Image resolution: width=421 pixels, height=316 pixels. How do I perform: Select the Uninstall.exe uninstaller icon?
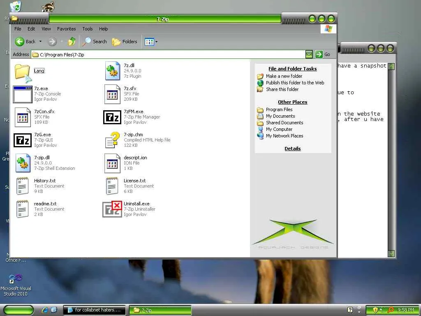point(112,209)
